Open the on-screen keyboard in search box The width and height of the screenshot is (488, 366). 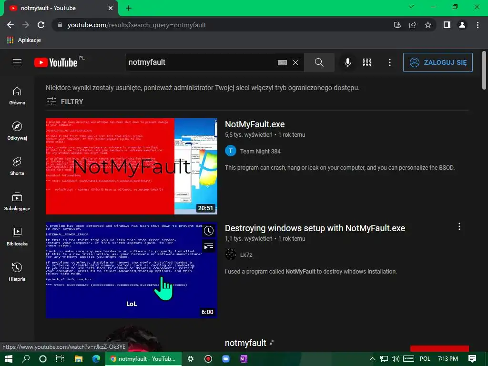pyautogui.click(x=282, y=62)
